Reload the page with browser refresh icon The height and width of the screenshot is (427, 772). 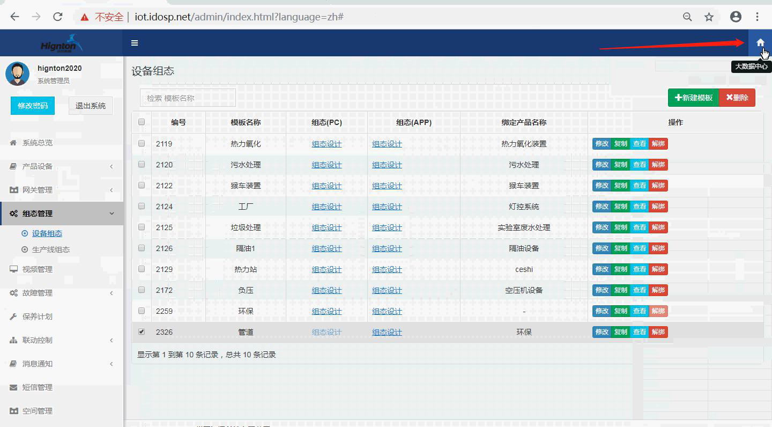tap(58, 17)
